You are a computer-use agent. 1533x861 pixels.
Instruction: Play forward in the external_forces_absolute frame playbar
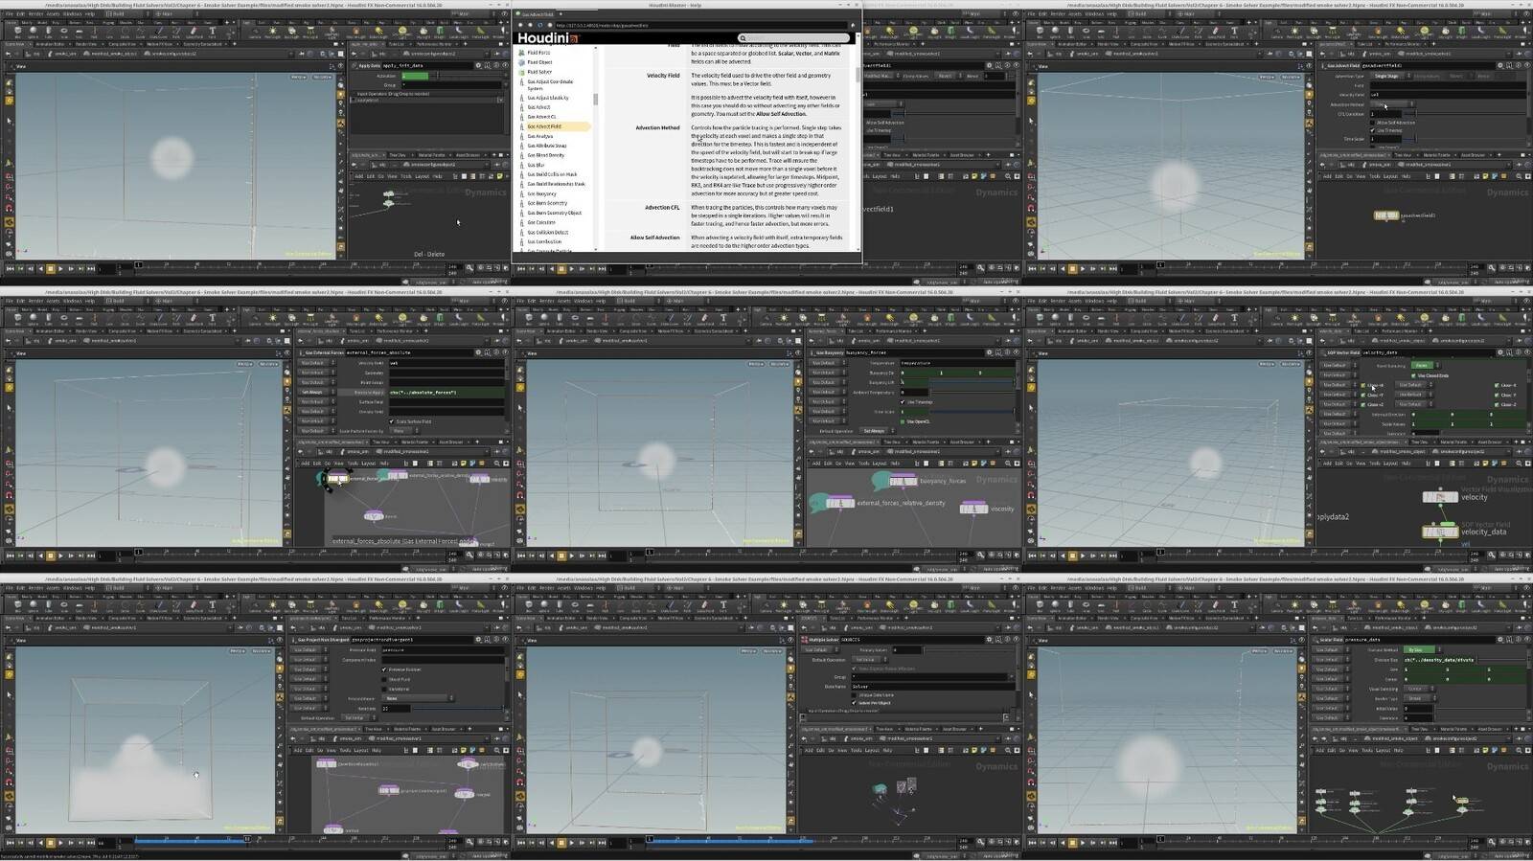coord(59,555)
